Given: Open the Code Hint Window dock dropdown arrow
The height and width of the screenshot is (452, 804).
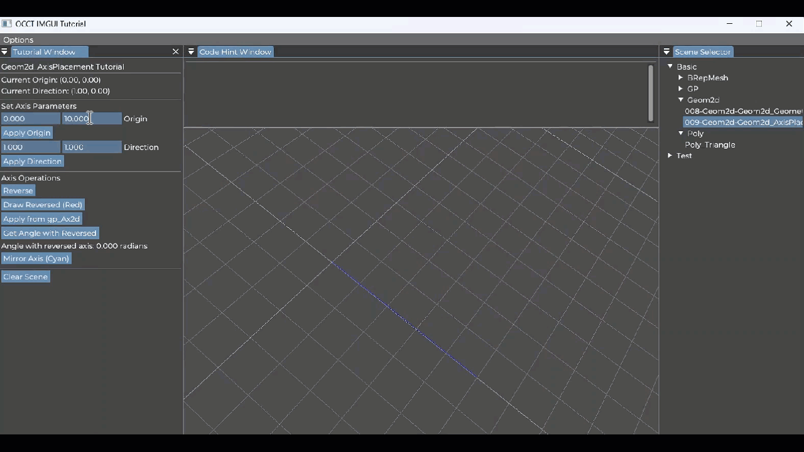Looking at the screenshot, I should (x=191, y=51).
